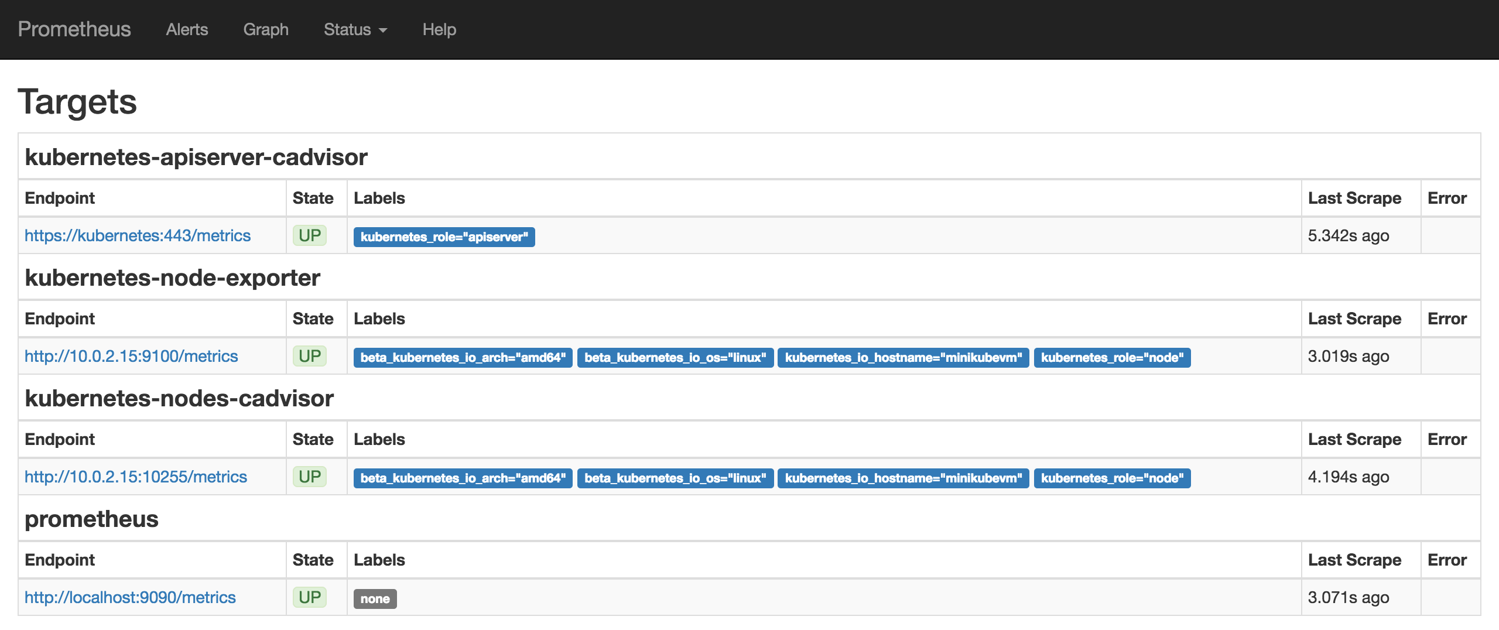This screenshot has width=1499, height=630.
Task: Click nodes-cadvisor's beta_kubernetes_io_os label
Action: (x=675, y=478)
